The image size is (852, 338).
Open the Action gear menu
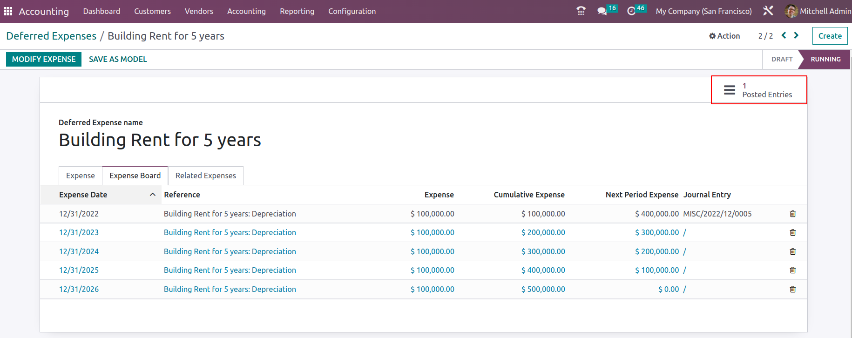(x=724, y=36)
